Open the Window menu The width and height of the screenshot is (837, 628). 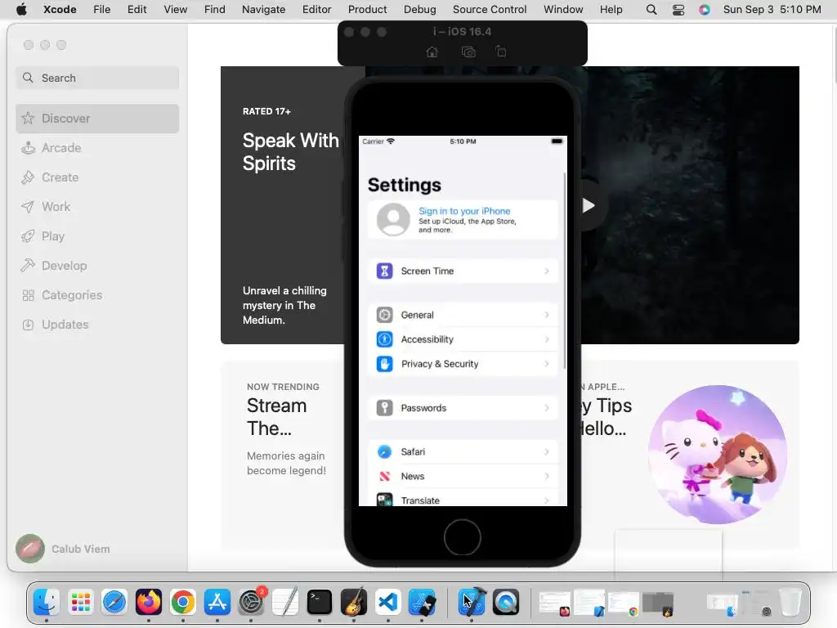[x=563, y=10]
